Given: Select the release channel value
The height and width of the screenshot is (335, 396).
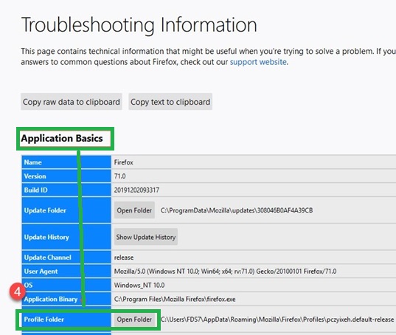Looking at the screenshot, I should [x=124, y=258].
